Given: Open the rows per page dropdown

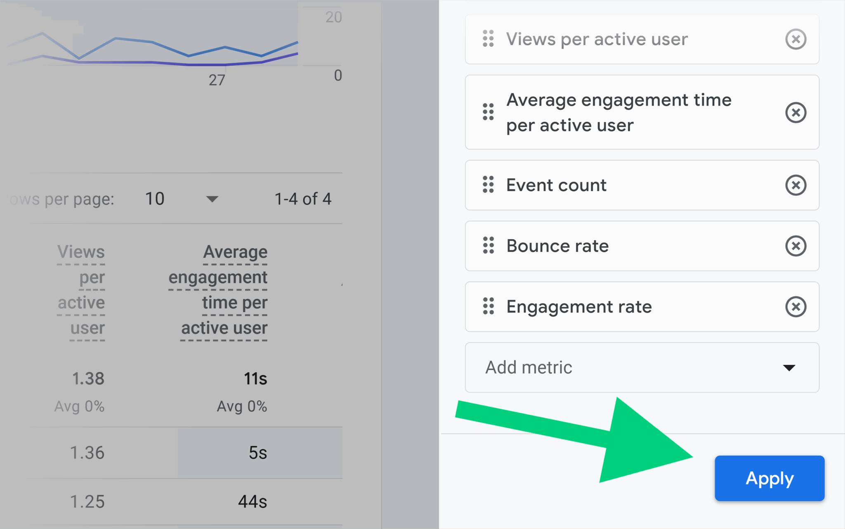Looking at the screenshot, I should (x=182, y=199).
